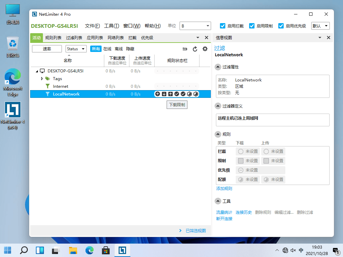The image size is (343, 257).
Task: Expand the Tags tree node
Action: pyautogui.click(x=42, y=78)
